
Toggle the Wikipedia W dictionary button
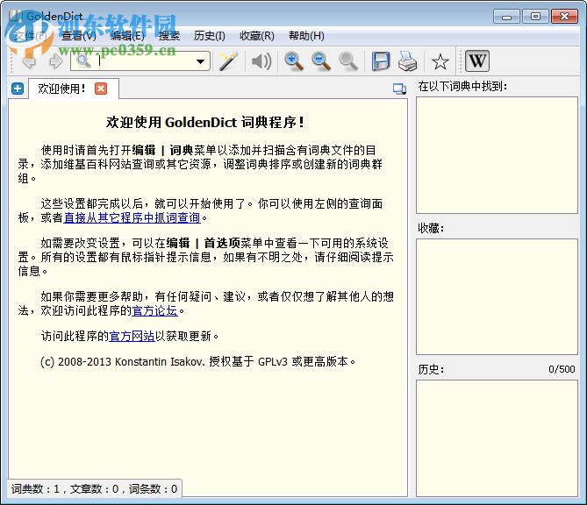click(477, 60)
